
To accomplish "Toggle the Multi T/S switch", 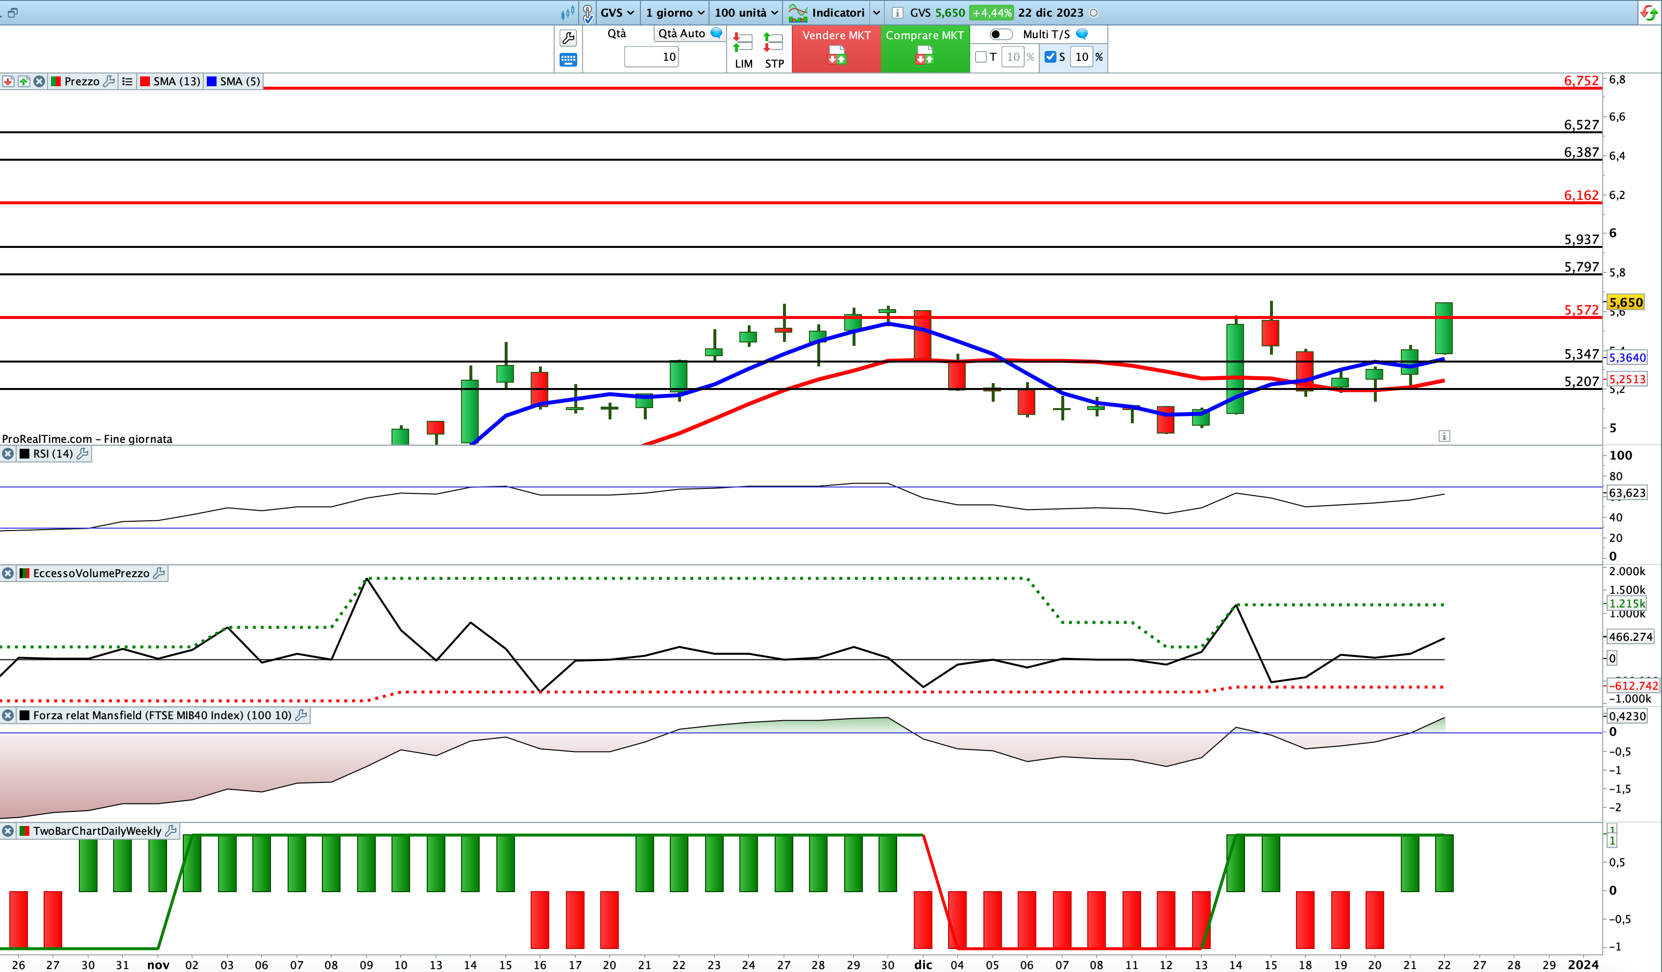I will [x=1001, y=34].
